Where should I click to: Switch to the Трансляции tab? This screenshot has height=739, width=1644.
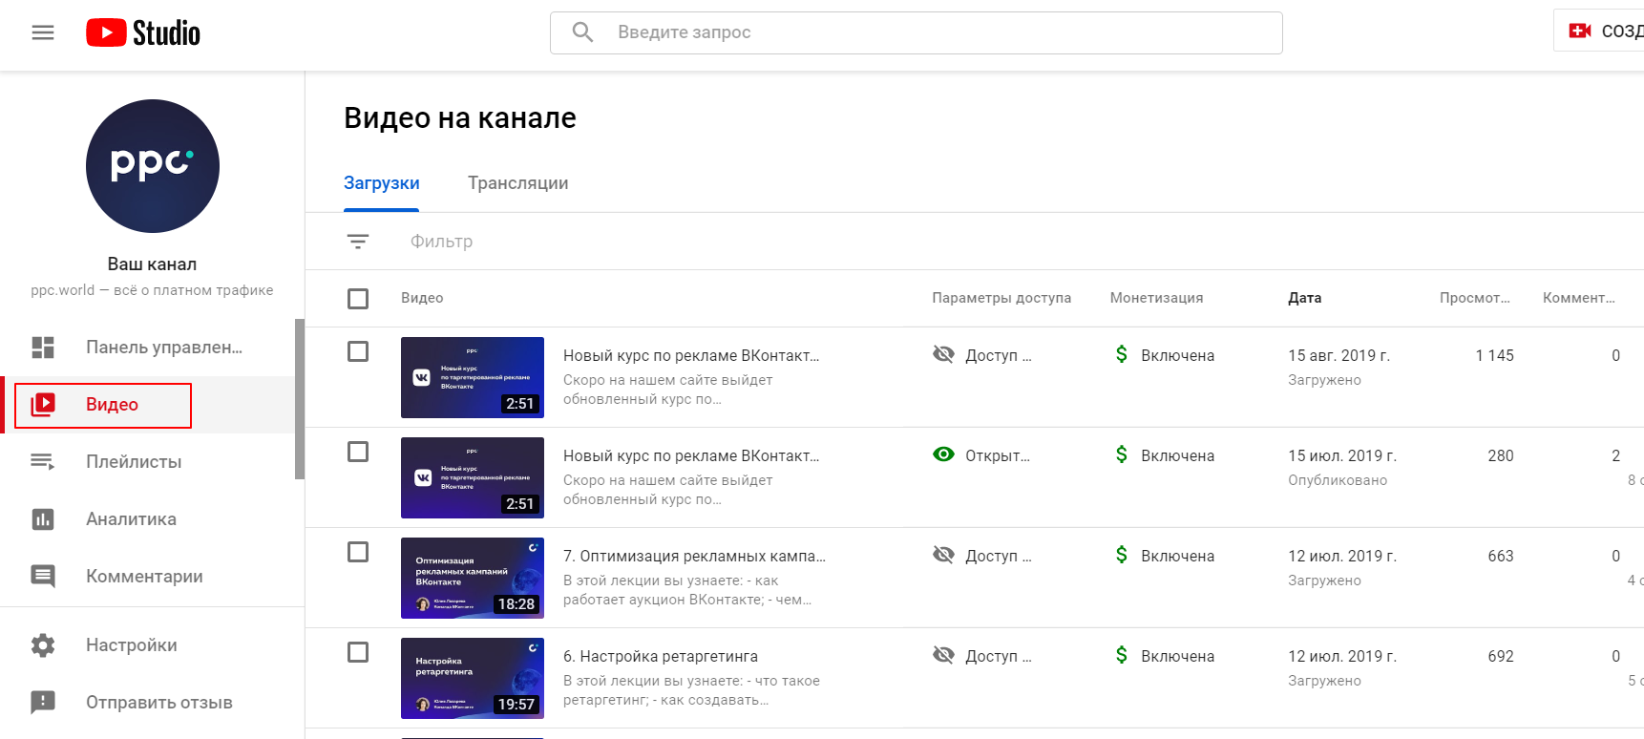[x=517, y=183]
